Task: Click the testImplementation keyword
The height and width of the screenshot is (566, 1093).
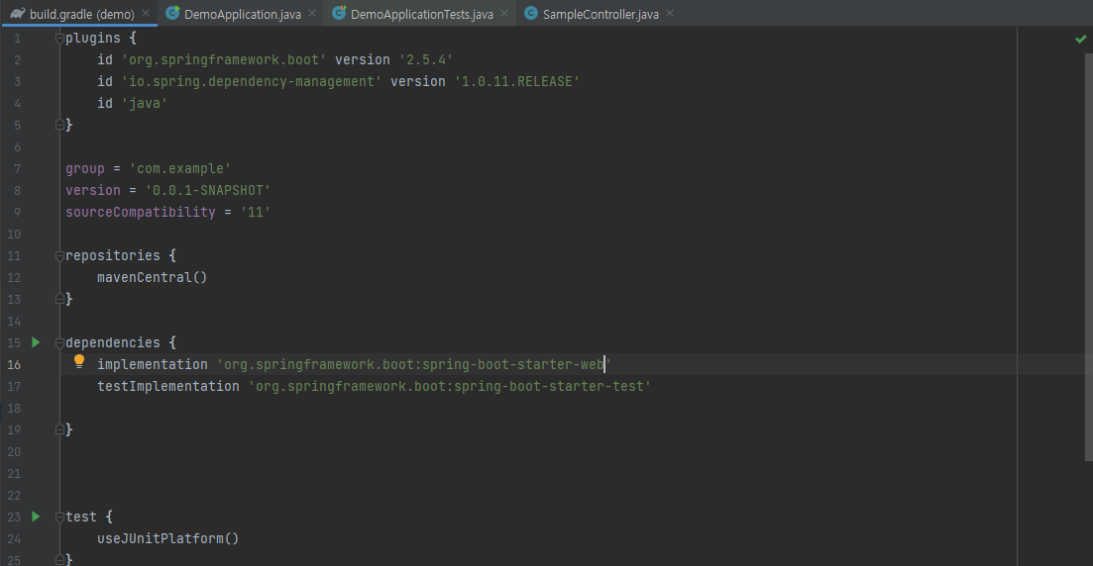Action: tap(168, 386)
